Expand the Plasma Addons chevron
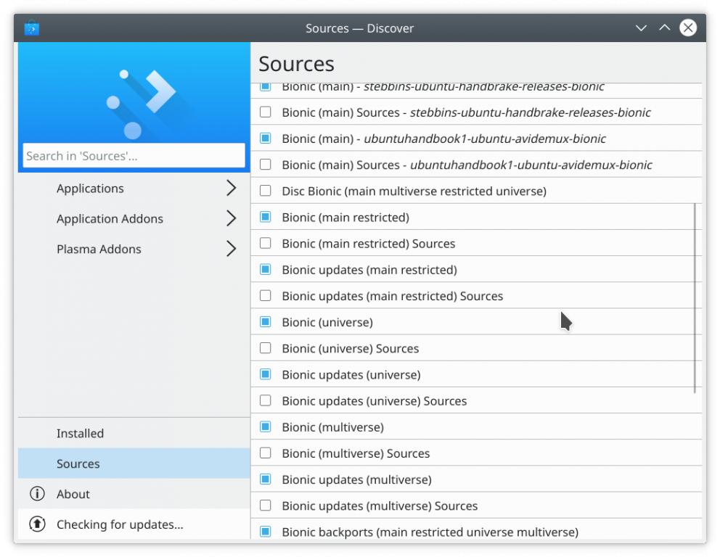Image resolution: width=720 pixels, height=557 pixels. (231, 249)
